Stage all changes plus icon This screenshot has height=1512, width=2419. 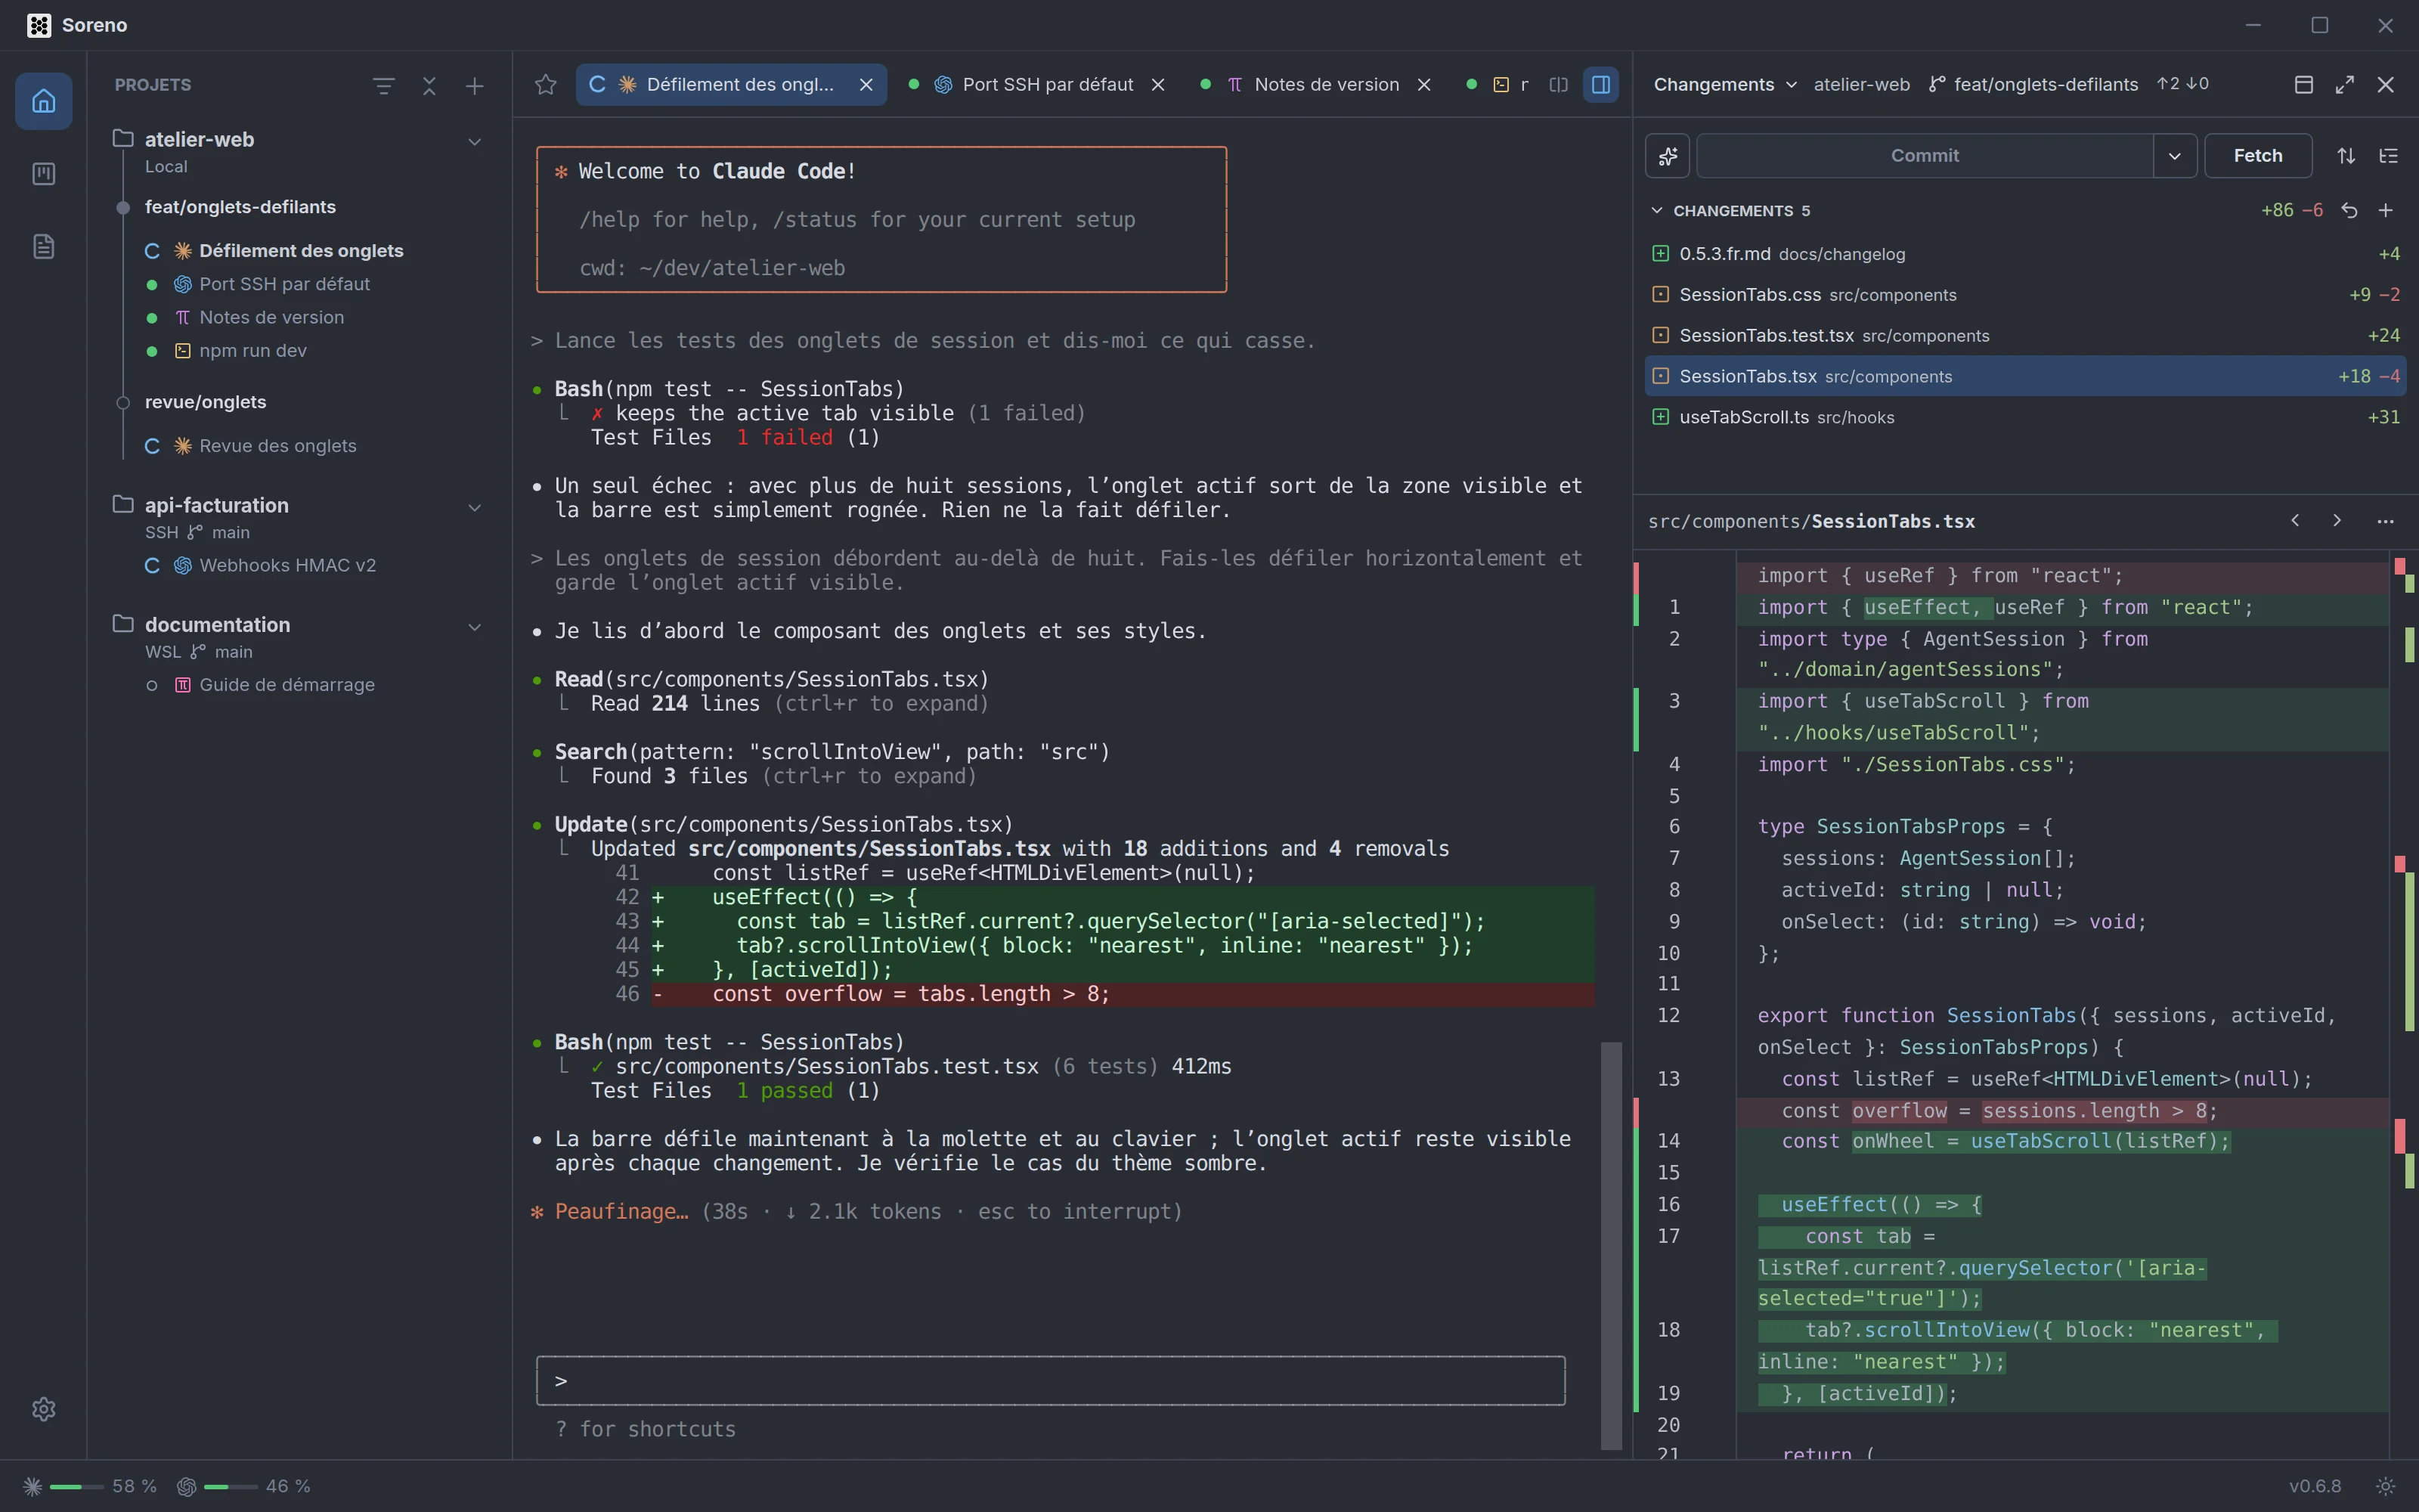pos(2385,210)
